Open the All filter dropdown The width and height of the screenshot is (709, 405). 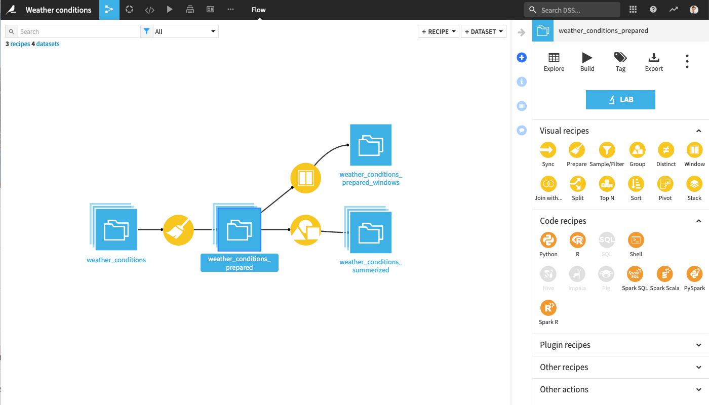pyautogui.click(x=185, y=31)
